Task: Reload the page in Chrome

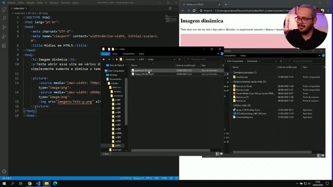Action: pyautogui.click(x=194, y=10)
